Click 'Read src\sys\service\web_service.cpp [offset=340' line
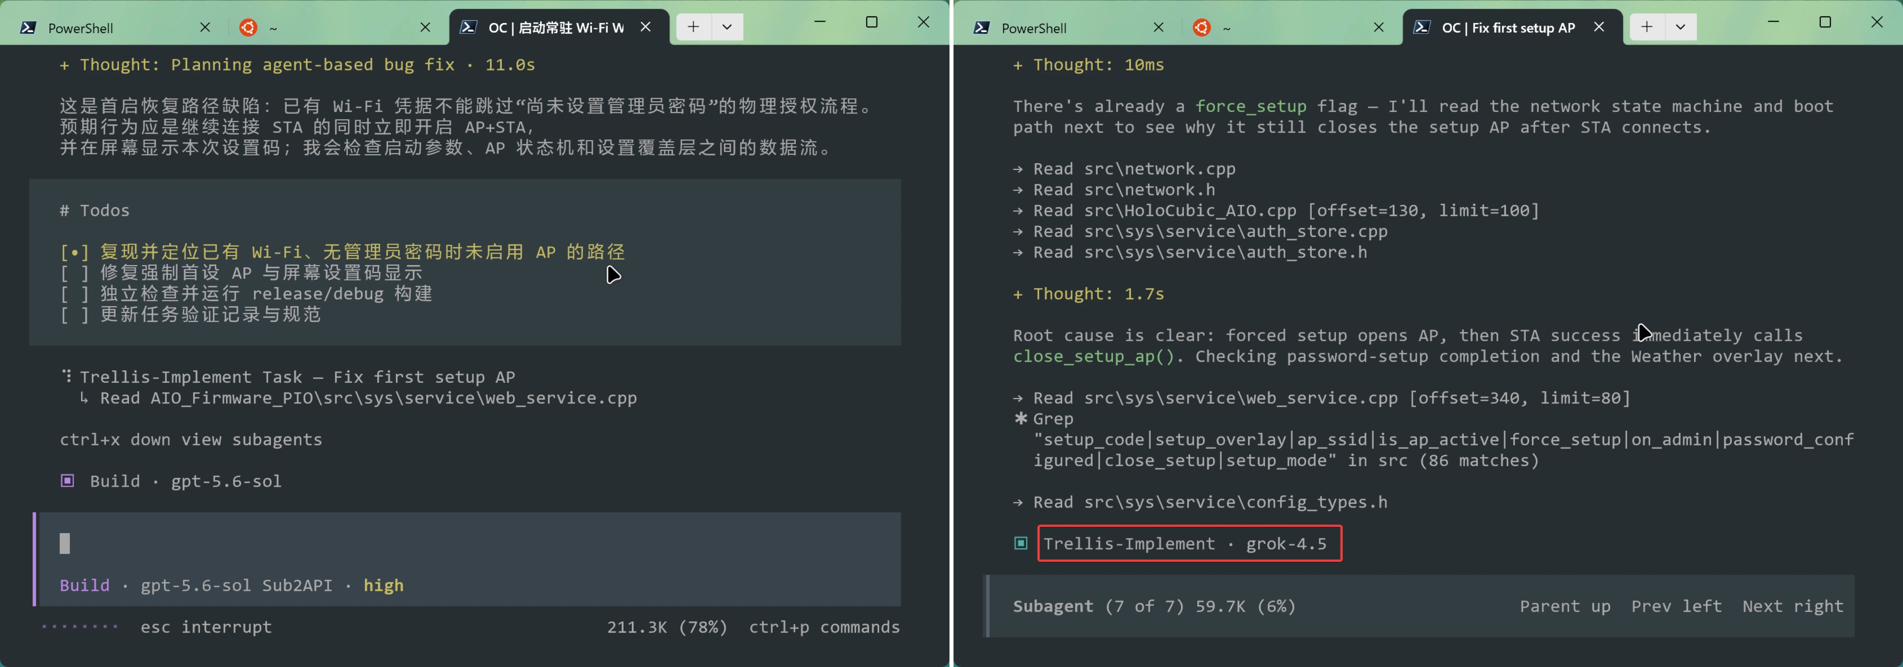Viewport: 1903px width, 667px height. (1322, 398)
